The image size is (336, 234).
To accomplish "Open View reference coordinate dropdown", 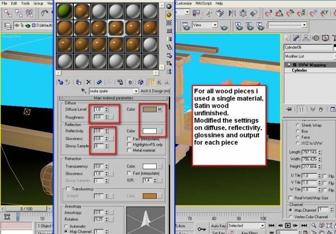I will pos(205,25).
